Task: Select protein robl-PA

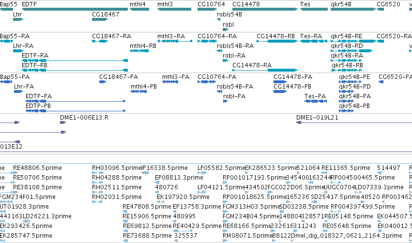Action: click(225, 101)
